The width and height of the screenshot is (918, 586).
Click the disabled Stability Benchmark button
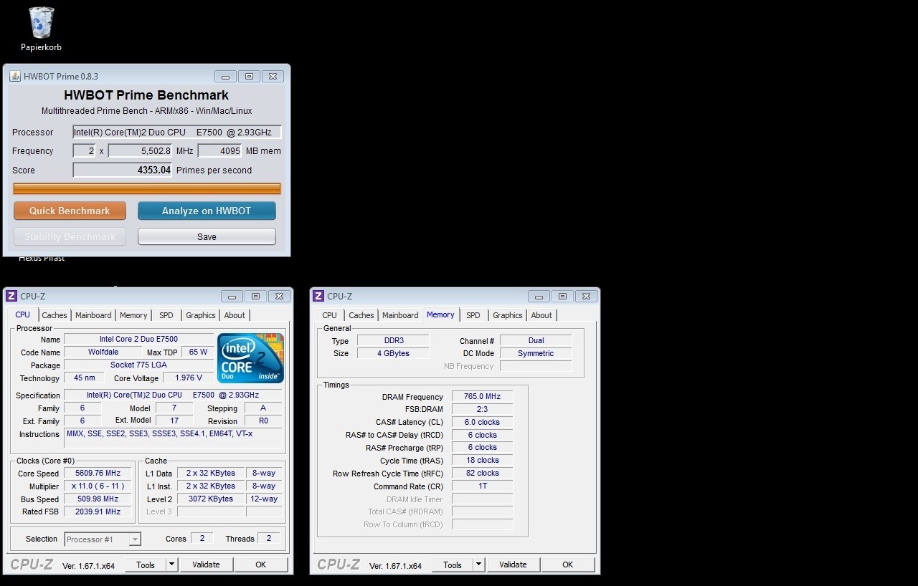tap(70, 236)
